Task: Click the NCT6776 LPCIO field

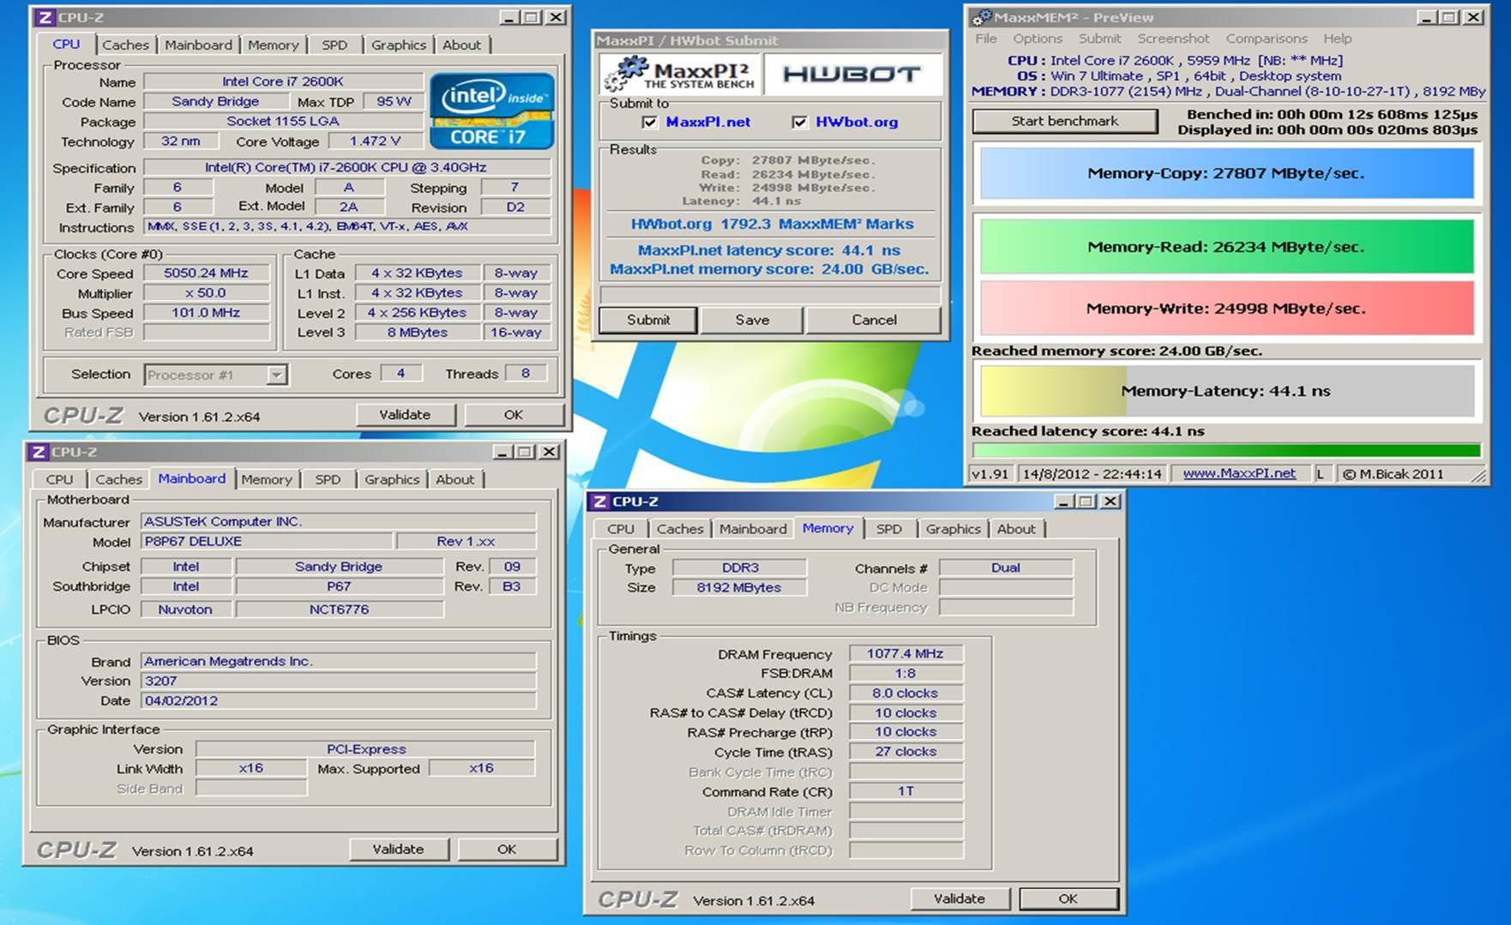Action: tap(339, 610)
